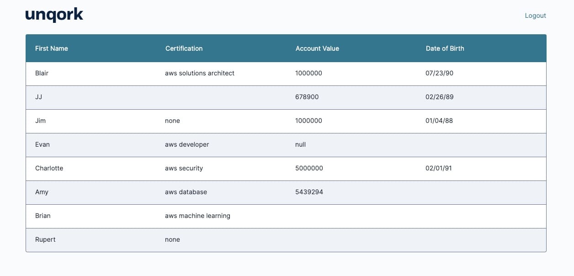Click date of birth 02/01/91
This screenshot has width=574, height=276.
(438, 168)
